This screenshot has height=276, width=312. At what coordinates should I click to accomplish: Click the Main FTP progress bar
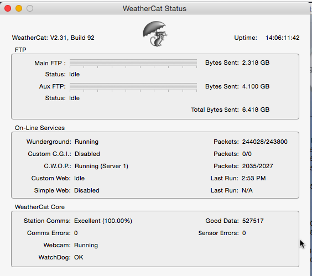133,63
